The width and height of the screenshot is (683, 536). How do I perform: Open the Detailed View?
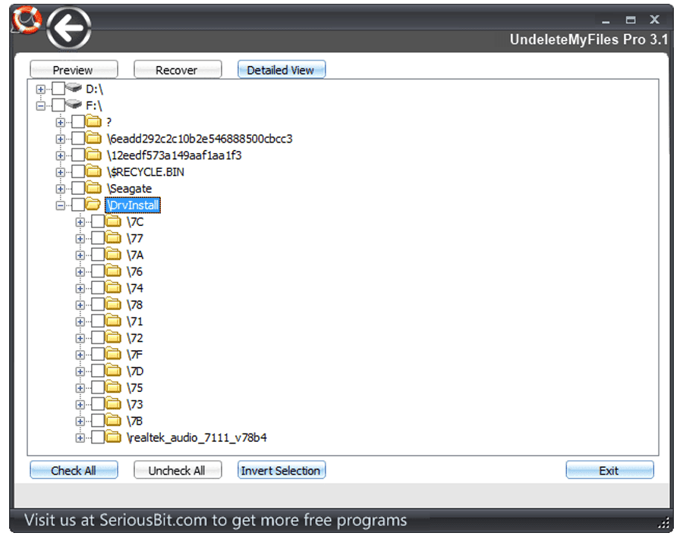pyautogui.click(x=281, y=70)
